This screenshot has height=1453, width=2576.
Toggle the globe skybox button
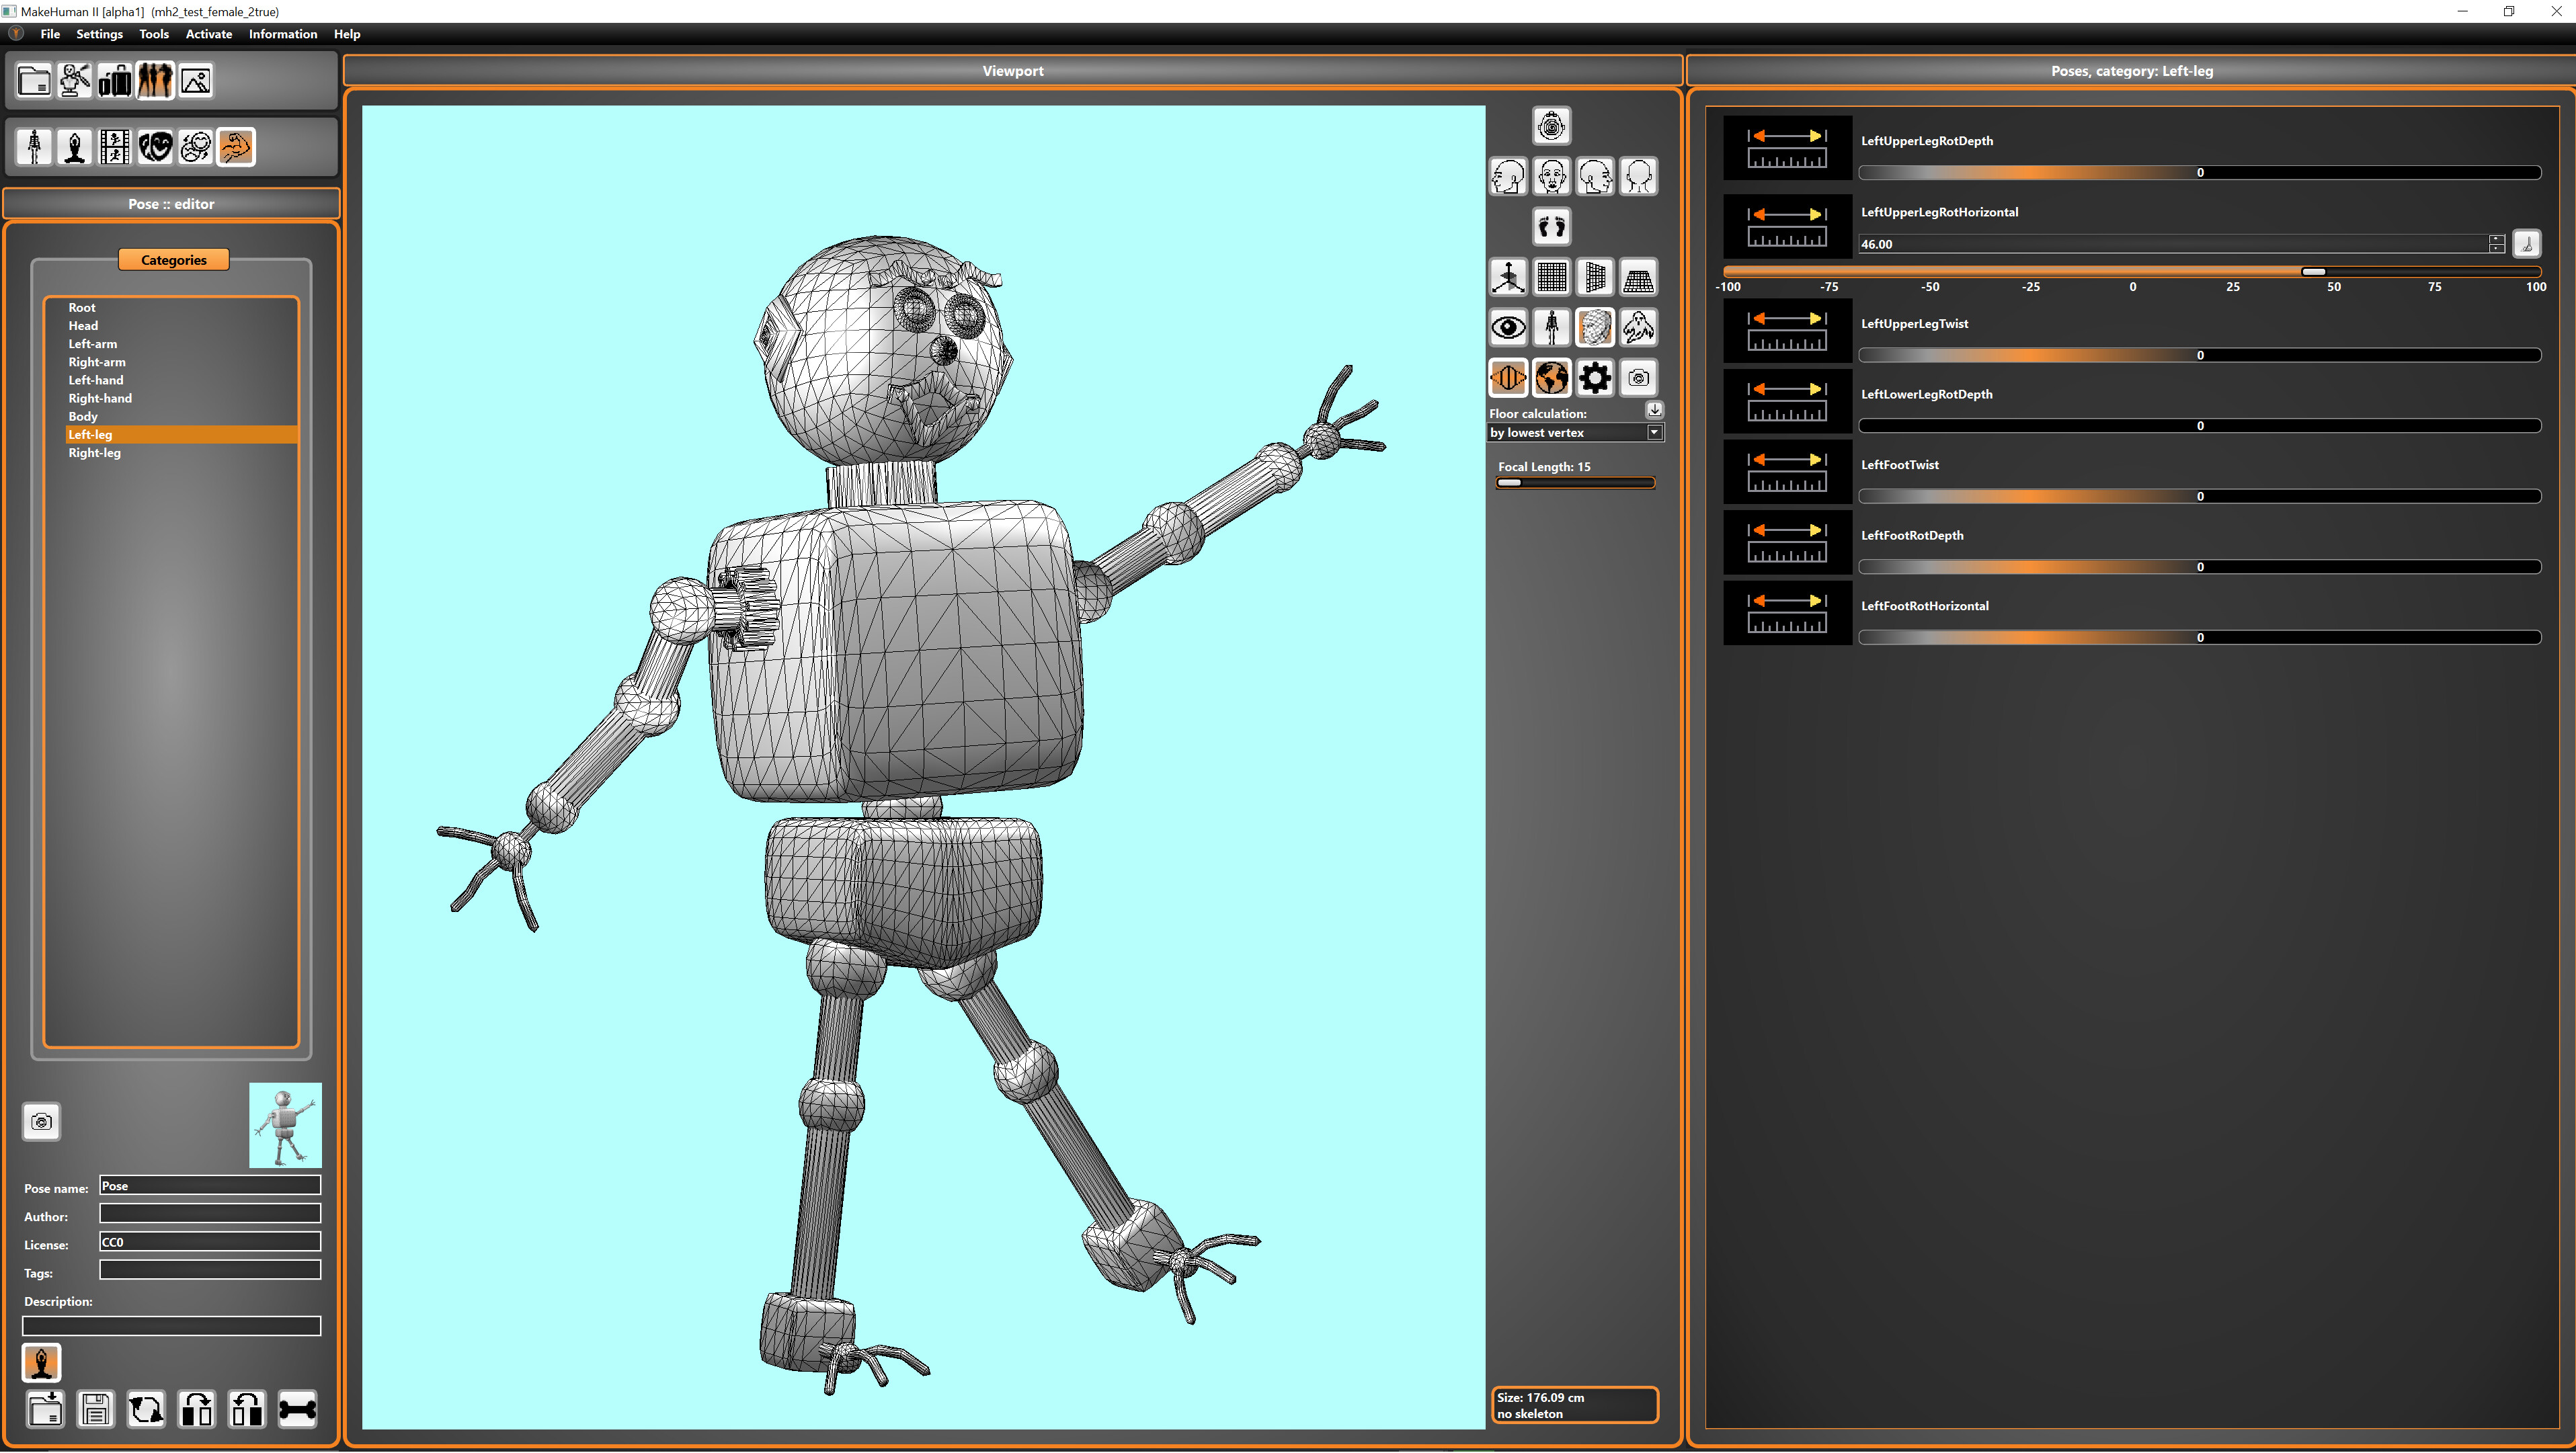(1551, 378)
